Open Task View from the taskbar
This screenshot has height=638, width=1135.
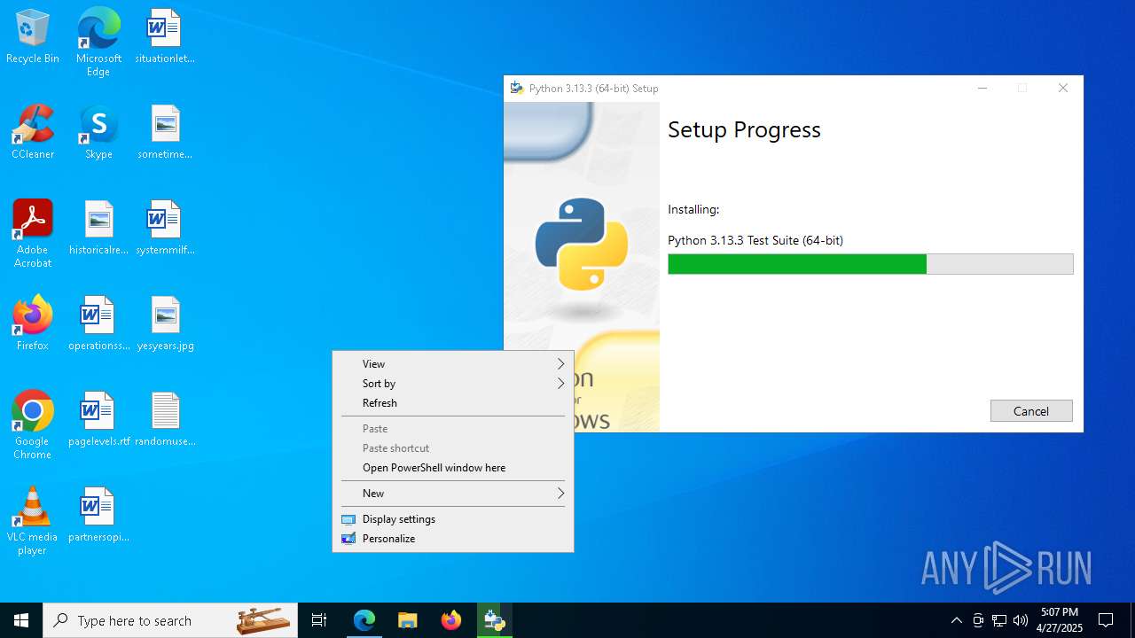point(319,620)
